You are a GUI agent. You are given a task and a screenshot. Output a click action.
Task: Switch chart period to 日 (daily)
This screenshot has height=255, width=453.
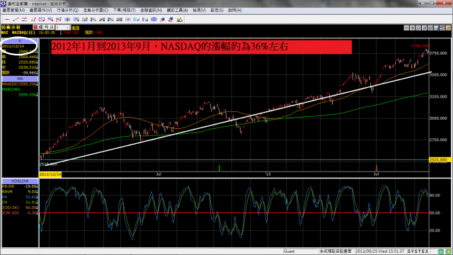[35, 27]
